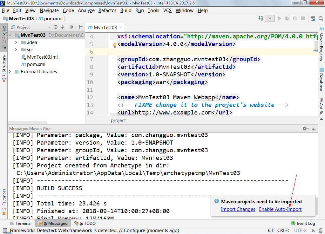
Task: Open the 6: TODO tool tab
Action: coord(85,224)
